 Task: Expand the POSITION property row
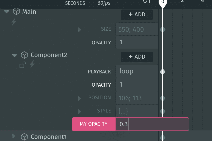[x=79, y=98]
